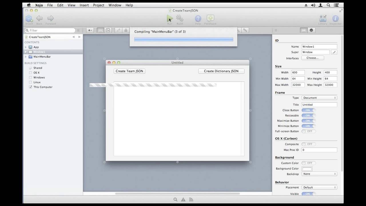
Task: Click Choose... button for Interfaces
Action: (313, 58)
